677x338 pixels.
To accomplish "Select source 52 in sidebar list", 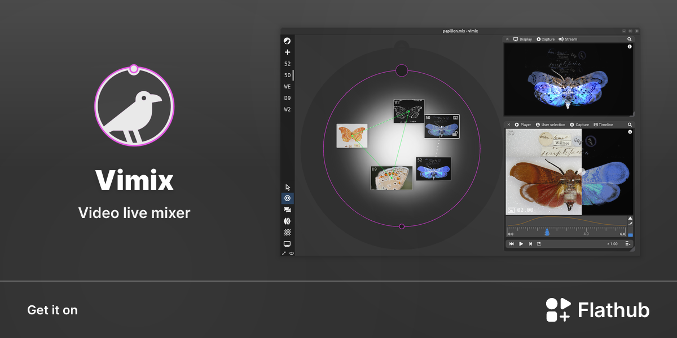I will 287,64.
